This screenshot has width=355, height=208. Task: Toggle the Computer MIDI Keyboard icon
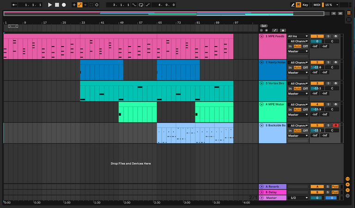(x=299, y=5)
